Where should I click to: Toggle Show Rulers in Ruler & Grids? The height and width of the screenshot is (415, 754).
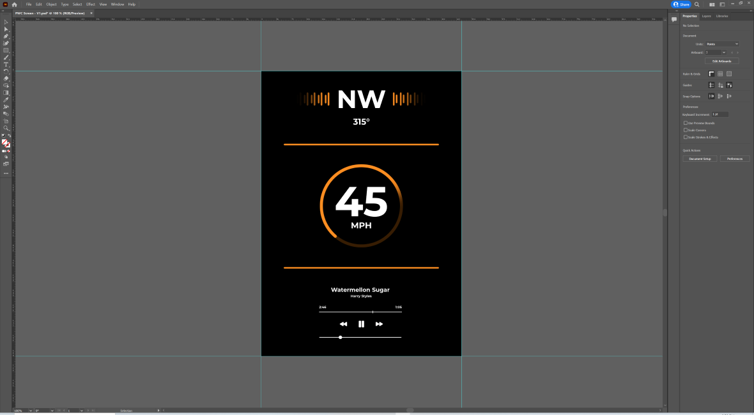711,74
